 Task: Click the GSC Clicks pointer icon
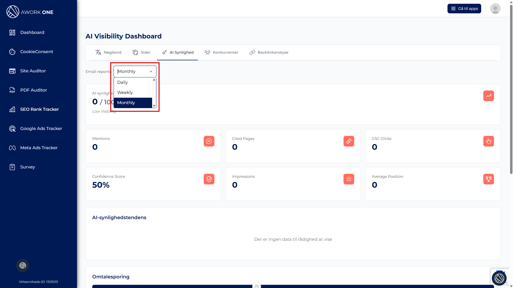click(x=488, y=141)
